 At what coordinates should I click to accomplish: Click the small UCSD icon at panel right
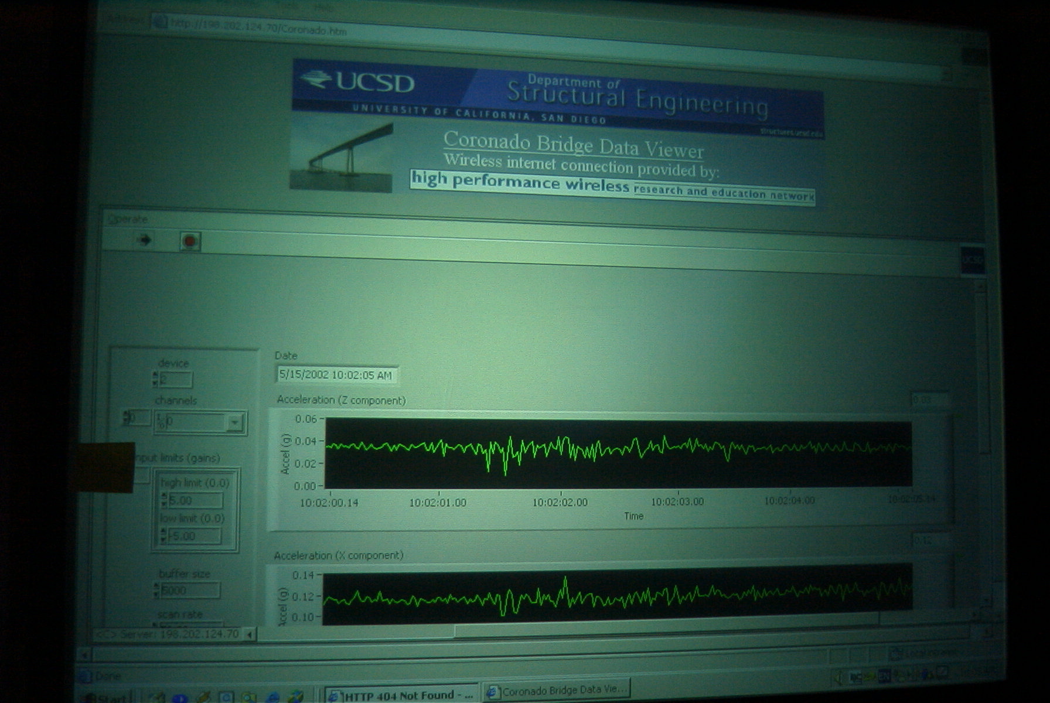pyautogui.click(x=972, y=261)
